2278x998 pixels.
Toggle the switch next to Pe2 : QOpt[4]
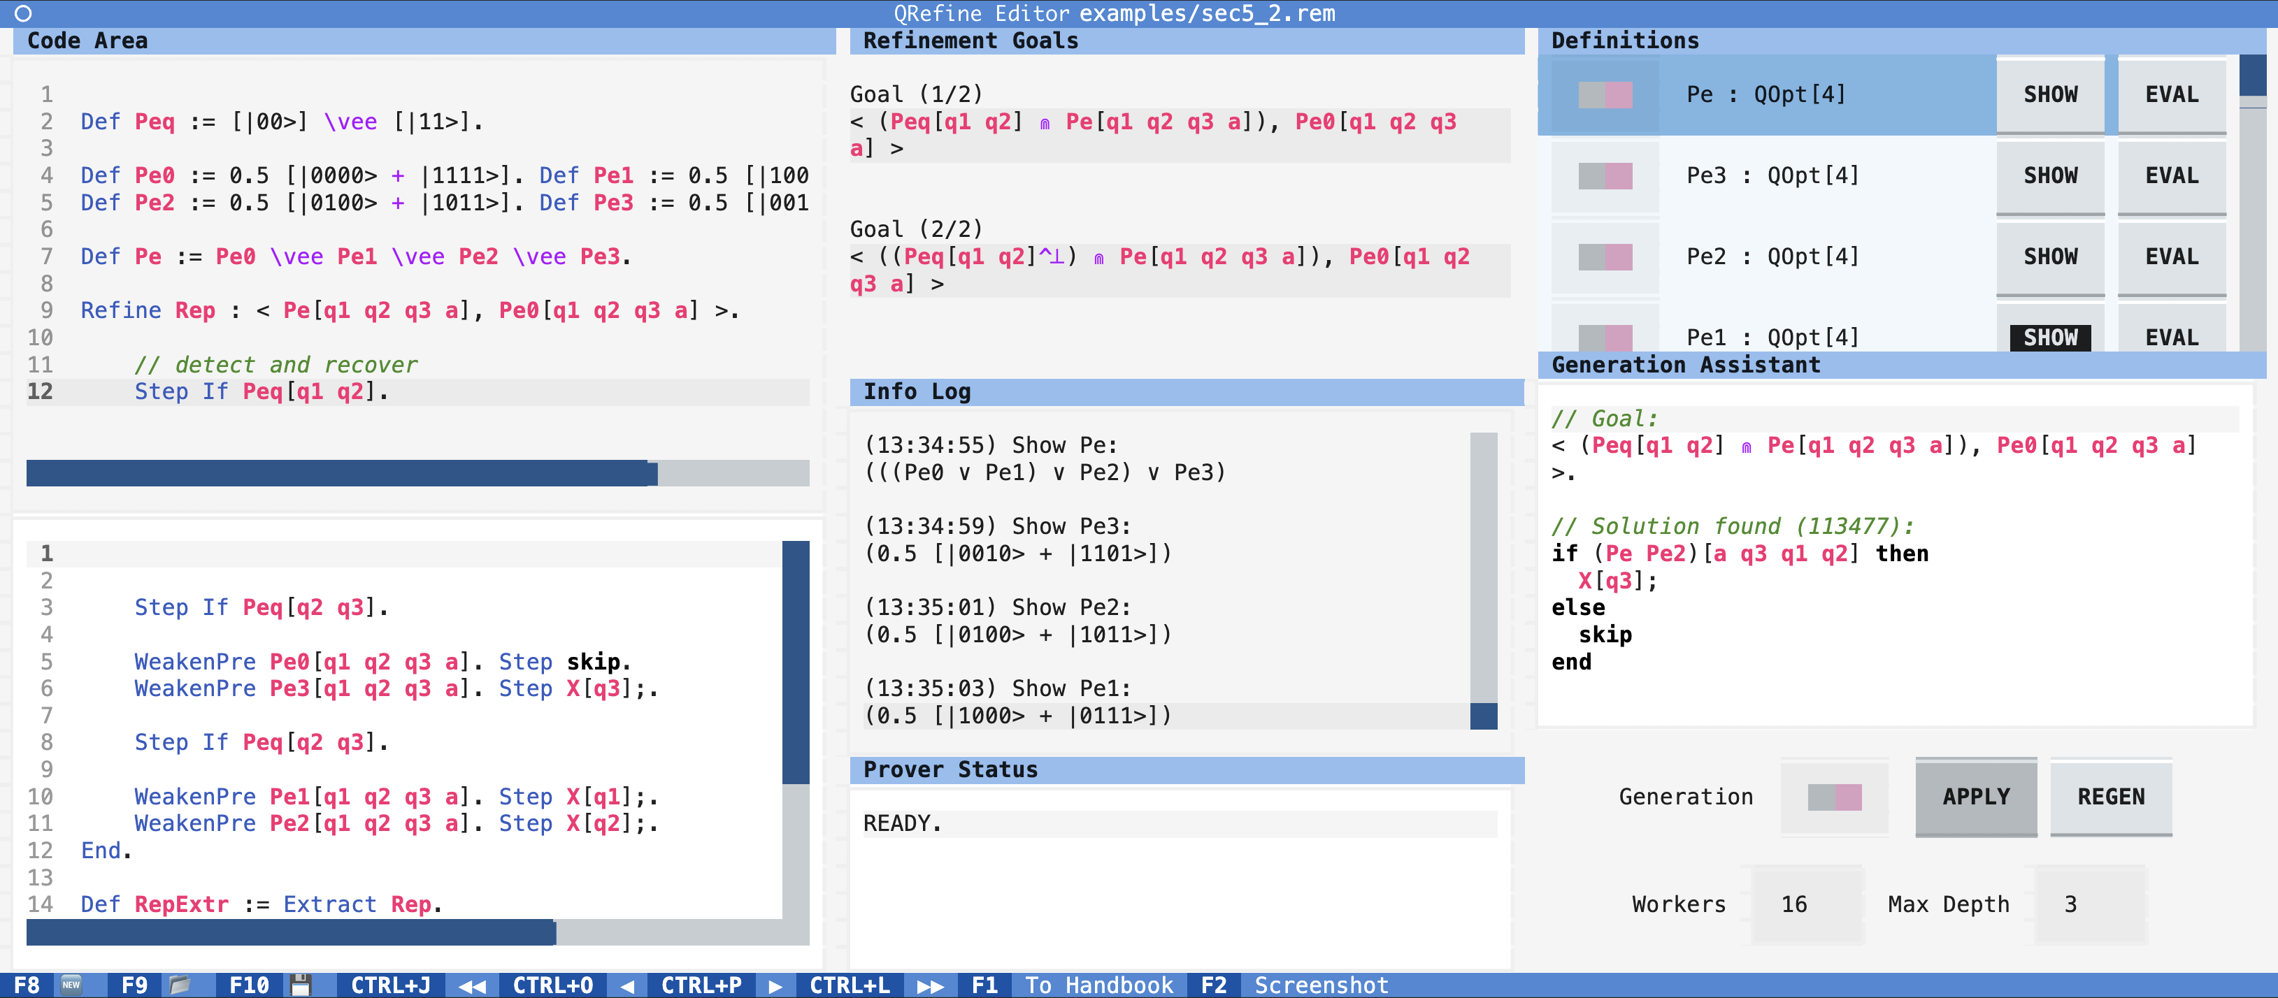[x=1605, y=257]
